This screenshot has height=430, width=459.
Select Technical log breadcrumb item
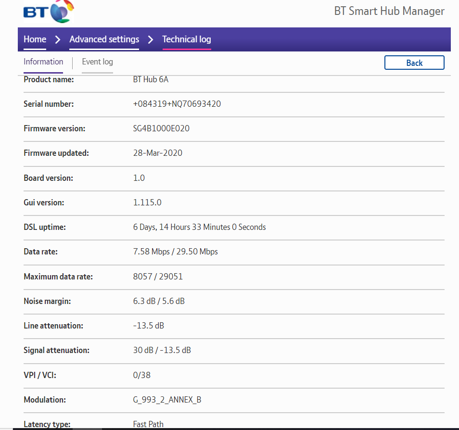187,39
